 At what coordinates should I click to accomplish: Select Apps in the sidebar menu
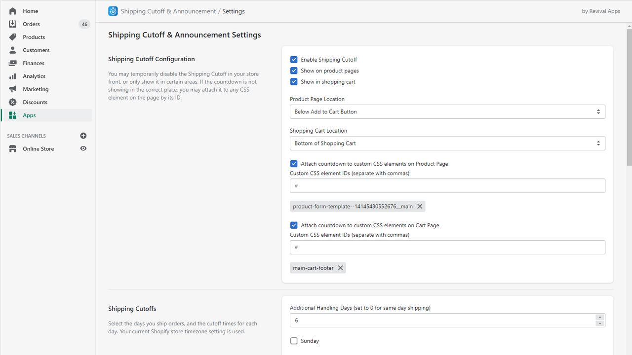tap(29, 115)
